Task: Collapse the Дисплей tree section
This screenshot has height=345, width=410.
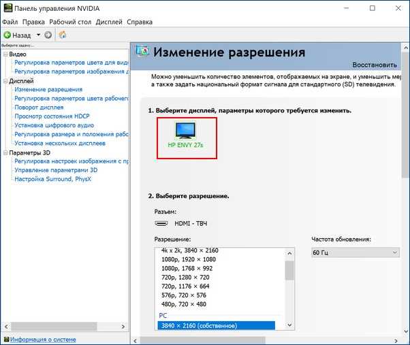Action: coord(5,81)
